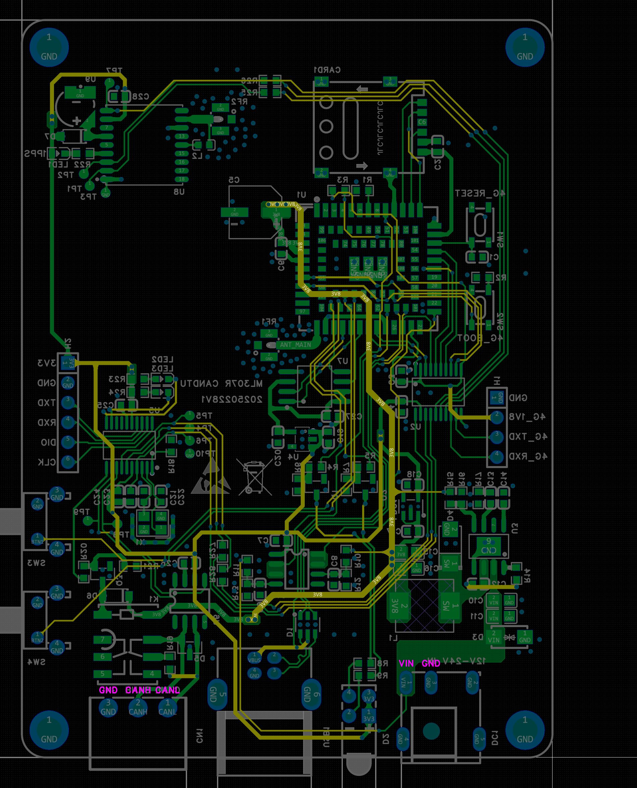Screen dimensions: 637x788
Task: Select test point TP5 pad
Action: pos(189,415)
